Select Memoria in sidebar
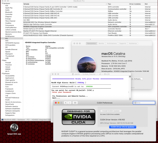The image size is (158, 143). click(x=8, y=34)
